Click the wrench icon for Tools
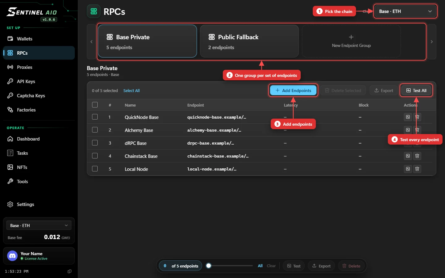Viewport: 445px width, 278px height. click(x=10, y=181)
